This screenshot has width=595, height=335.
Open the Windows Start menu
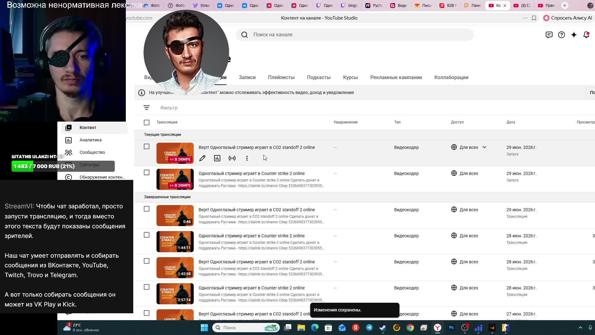(205, 328)
